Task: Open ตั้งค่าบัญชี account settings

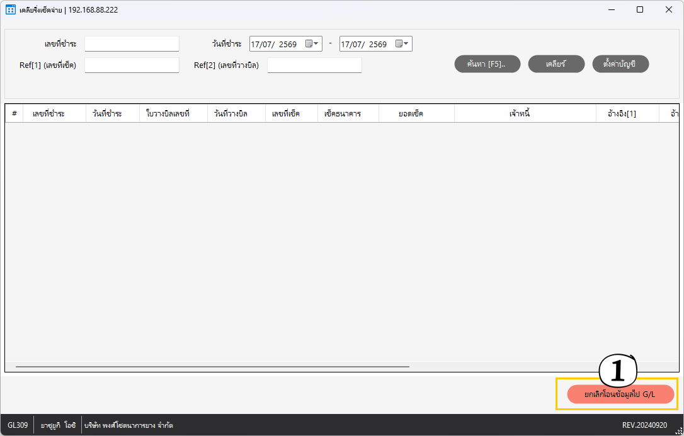Action: [x=620, y=64]
